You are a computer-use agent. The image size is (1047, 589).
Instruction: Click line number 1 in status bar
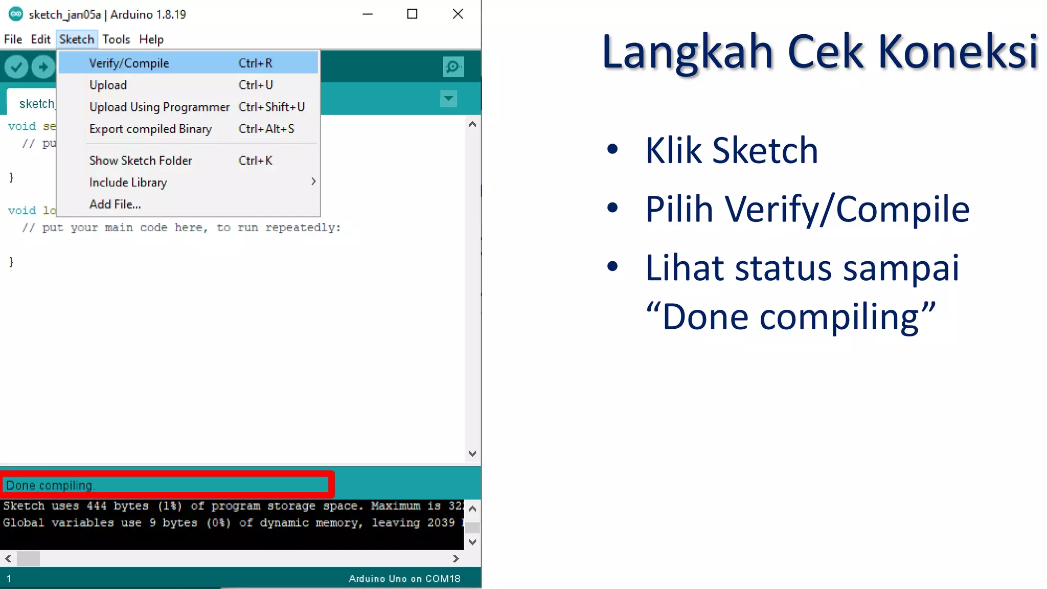(9, 579)
